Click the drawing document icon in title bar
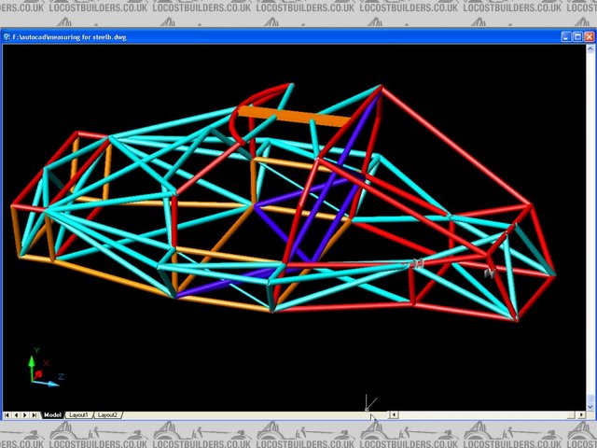This screenshot has height=448, width=597. (7, 37)
